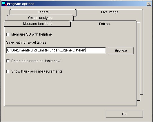The height and width of the screenshot is (122, 153).
Task: Switch to the General tab
Action: coord(43,12)
